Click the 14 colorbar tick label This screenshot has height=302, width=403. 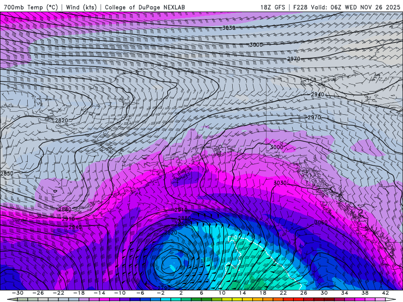pos(242,293)
